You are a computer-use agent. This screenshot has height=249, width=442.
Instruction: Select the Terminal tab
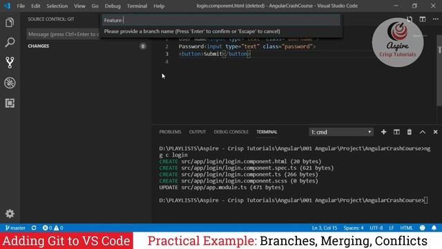coord(267,132)
